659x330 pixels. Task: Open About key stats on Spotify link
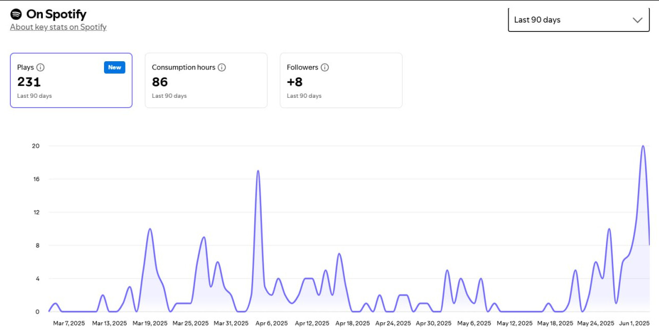58,27
